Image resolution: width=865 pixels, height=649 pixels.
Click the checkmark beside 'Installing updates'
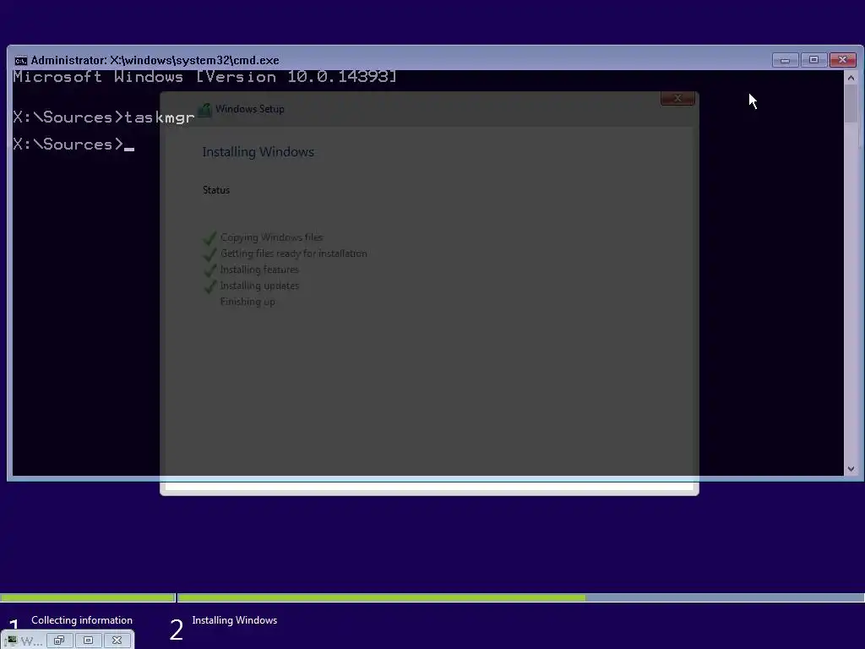coord(209,286)
